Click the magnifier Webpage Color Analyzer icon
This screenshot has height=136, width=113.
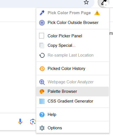pos(42,82)
